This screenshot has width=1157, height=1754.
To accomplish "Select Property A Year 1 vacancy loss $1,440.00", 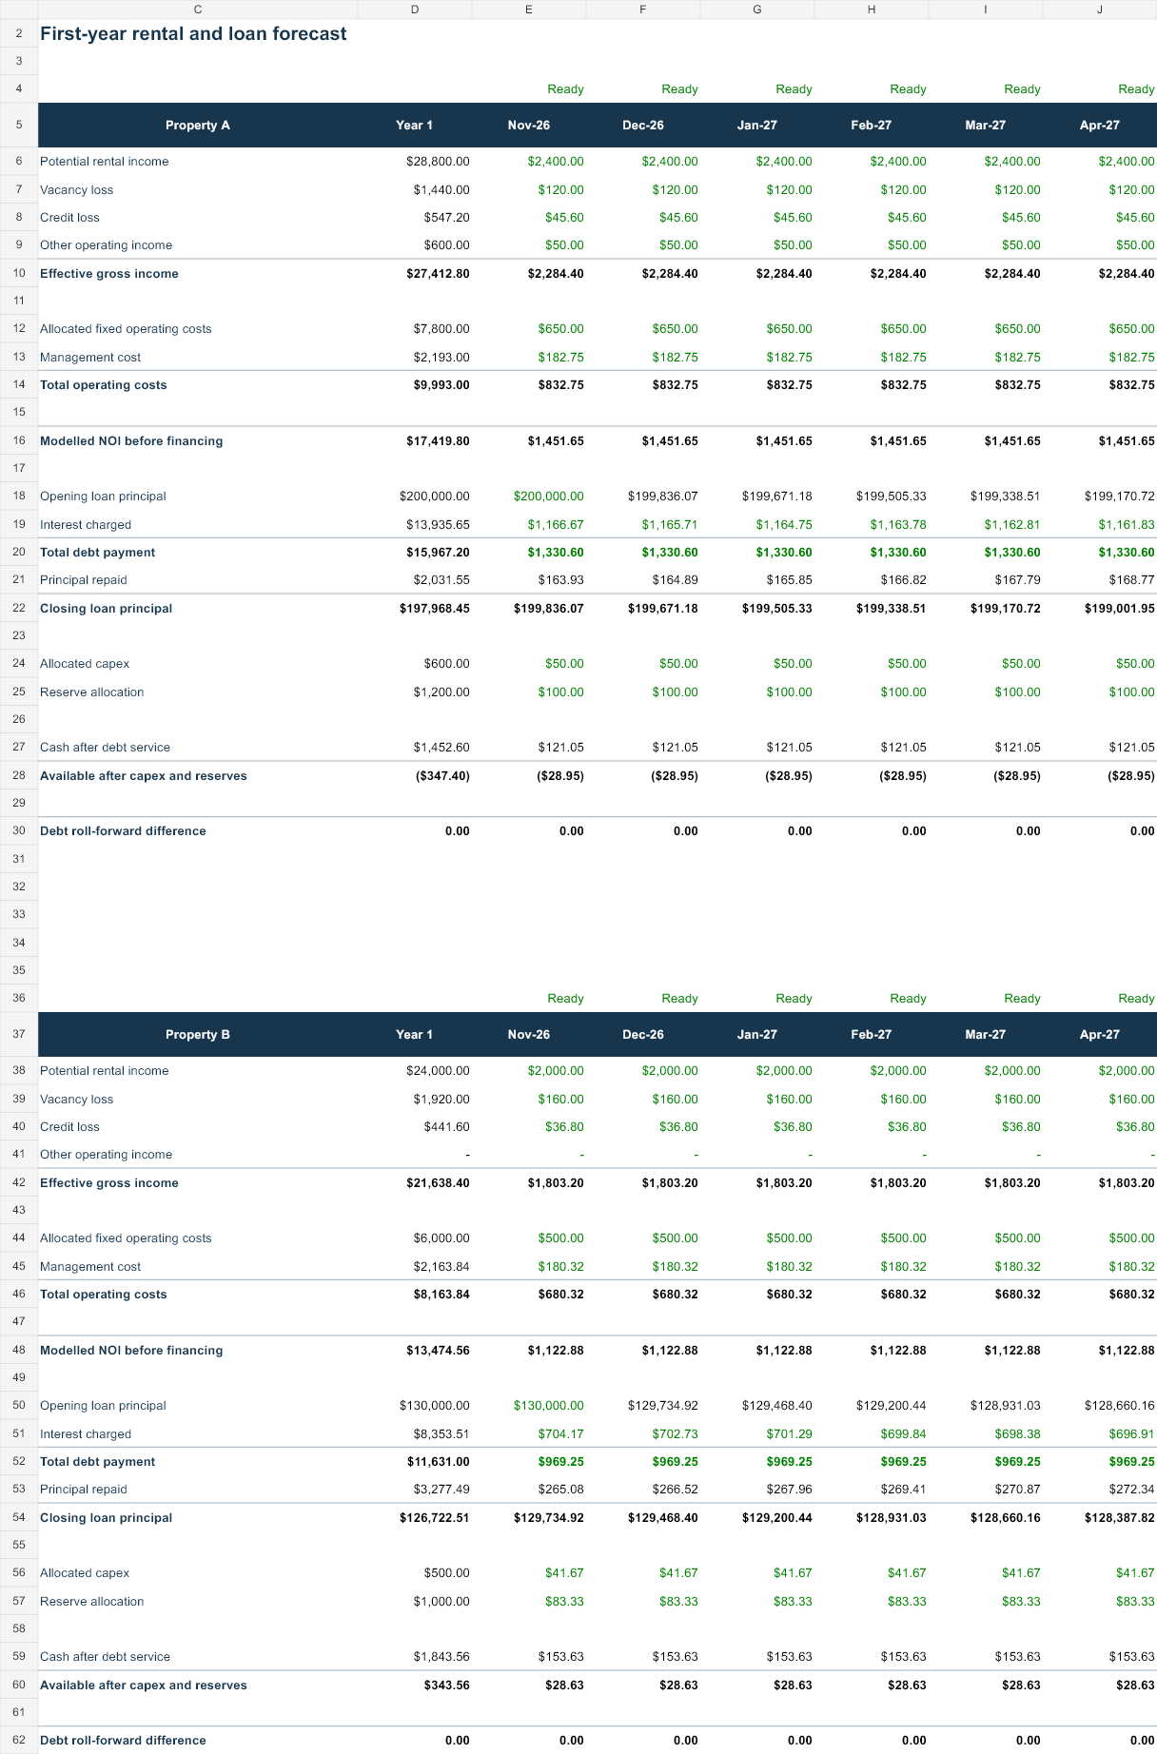I will coord(441,190).
